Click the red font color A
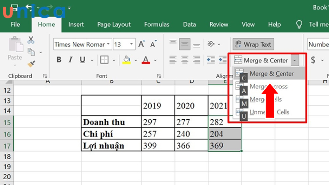 [146, 60]
